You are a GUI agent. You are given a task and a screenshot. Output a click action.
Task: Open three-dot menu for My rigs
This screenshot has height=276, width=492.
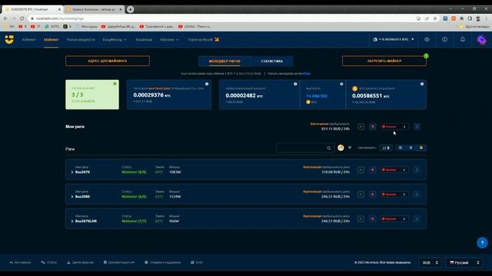pyautogui.click(x=417, y=127)
